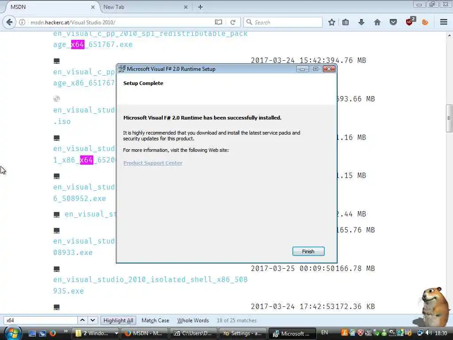453x340 pixels.
Task: Click the find bar x64 text field
Action: click(x=40, y=321)
